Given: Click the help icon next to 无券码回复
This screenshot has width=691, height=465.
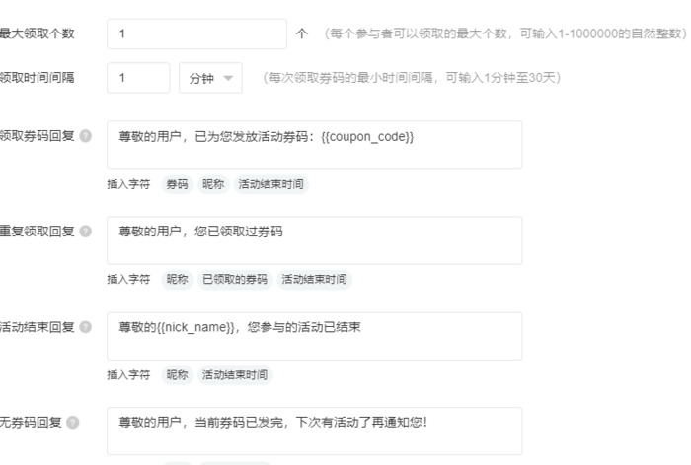Looking at the screenshot, I should [73, 423].
